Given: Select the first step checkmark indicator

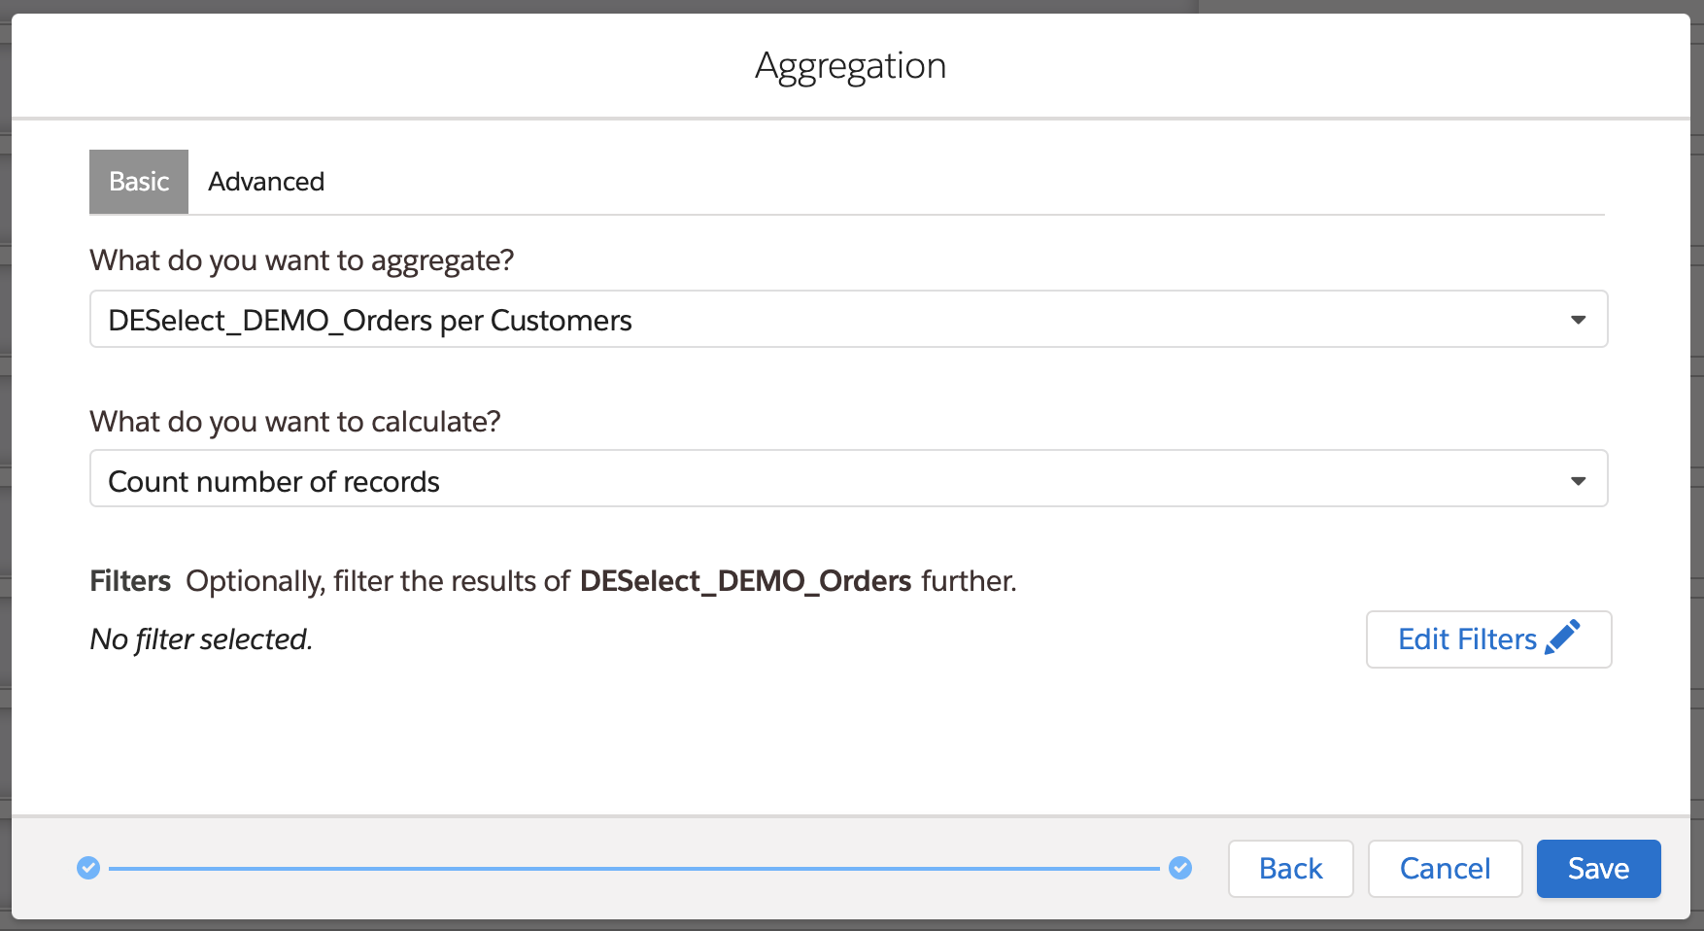Looking at the screenshot, I should tap(88, 868).
